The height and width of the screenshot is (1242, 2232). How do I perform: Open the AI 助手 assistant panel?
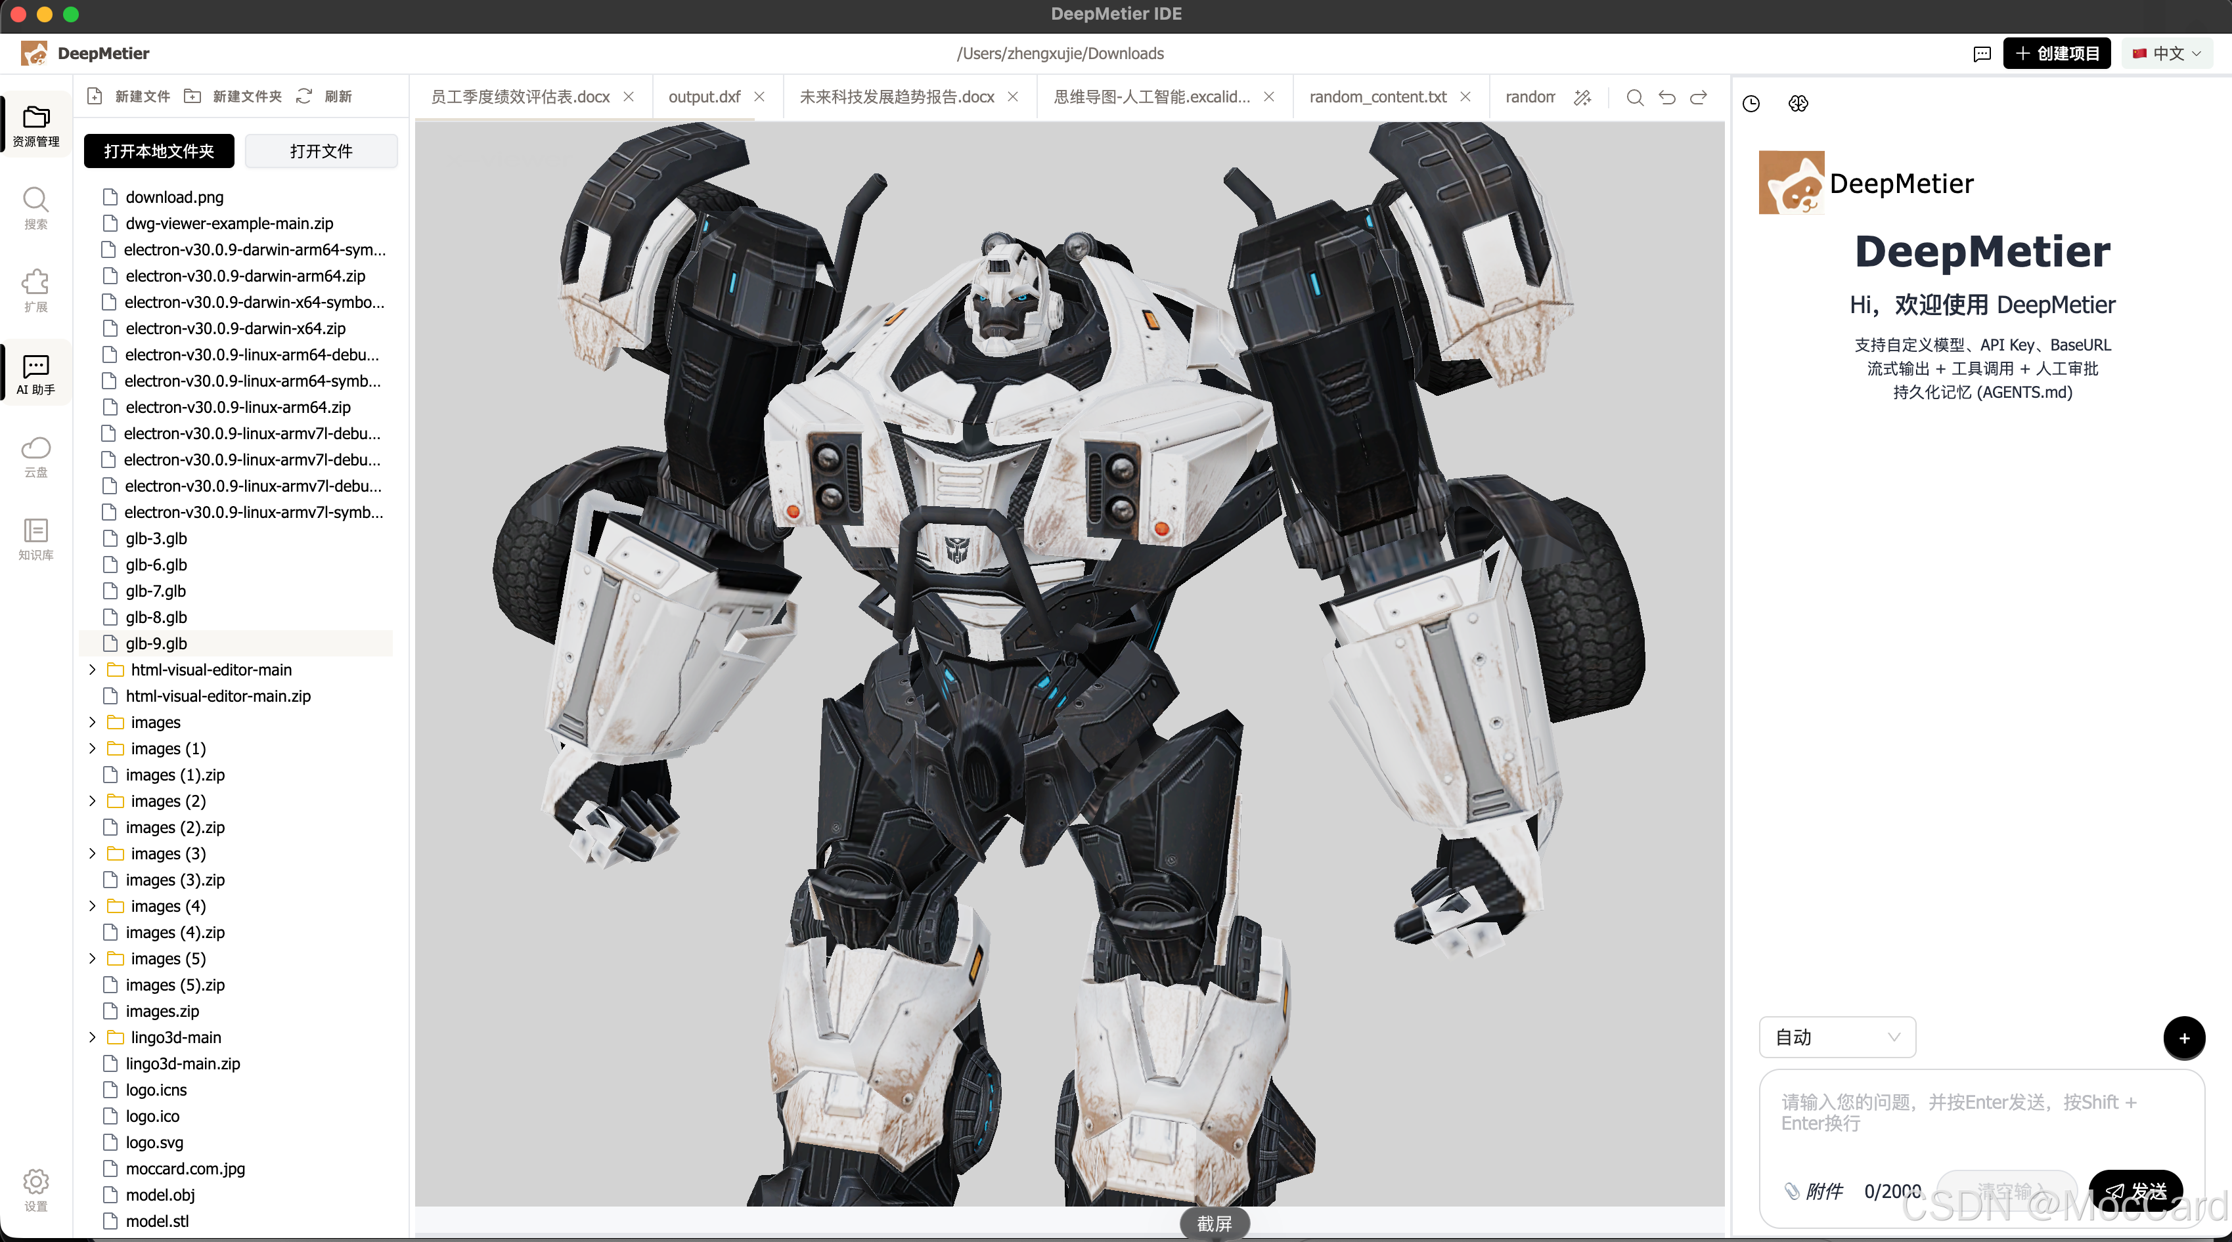click(x=35, y=374)
